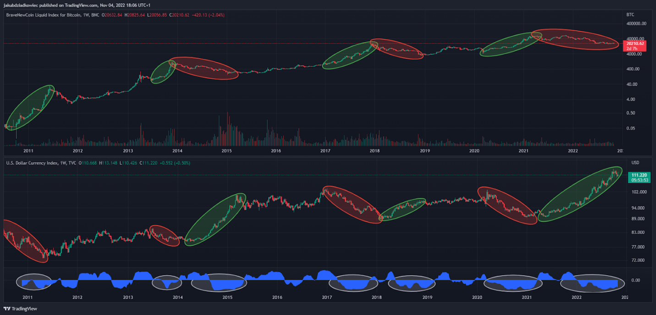Select the red ellipse over dollar index 2011 drop
This screenshot has height=315, width=656.
click(x=25, y=241)
